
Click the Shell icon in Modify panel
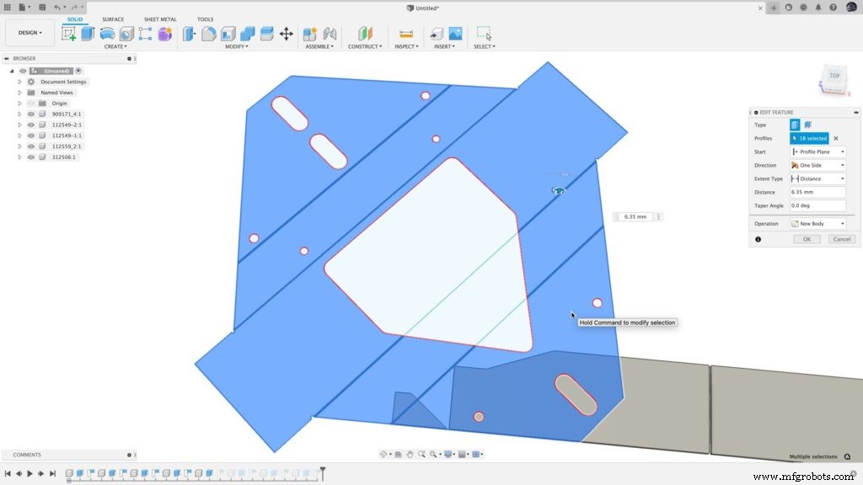(228, 32)
